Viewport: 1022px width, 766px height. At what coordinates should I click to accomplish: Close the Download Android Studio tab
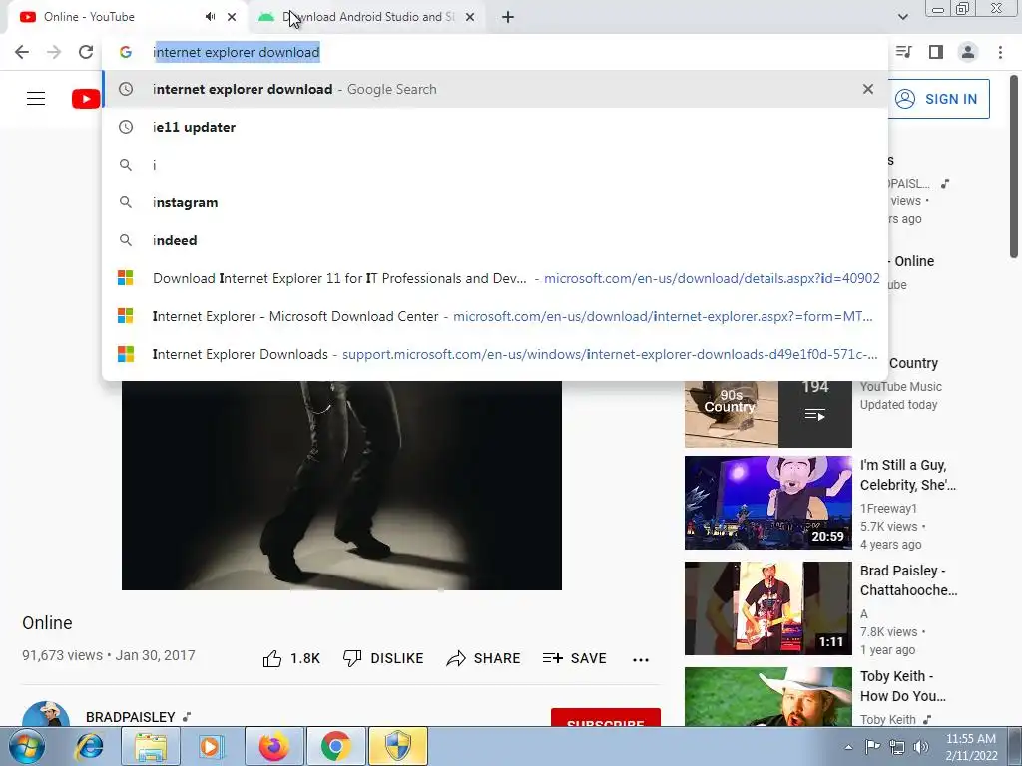(x=470, y=17)
